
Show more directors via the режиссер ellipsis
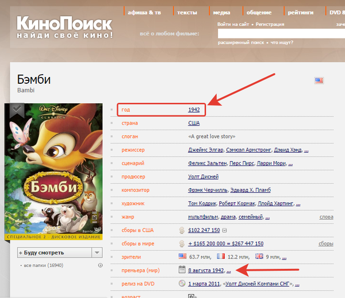(306, 150)
